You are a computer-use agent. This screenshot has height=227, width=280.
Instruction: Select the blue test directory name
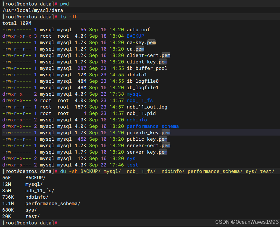(x=133, y=165)
